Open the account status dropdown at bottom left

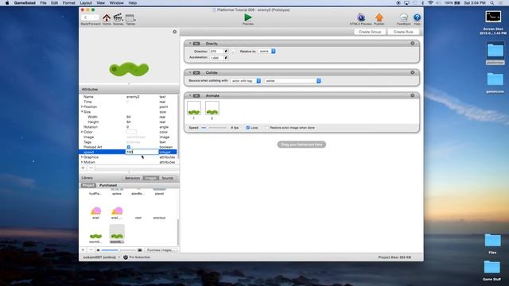pos(101,257)
